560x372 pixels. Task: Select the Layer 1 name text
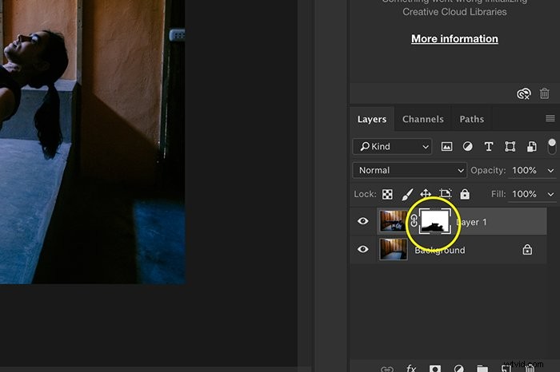point(471,222)
